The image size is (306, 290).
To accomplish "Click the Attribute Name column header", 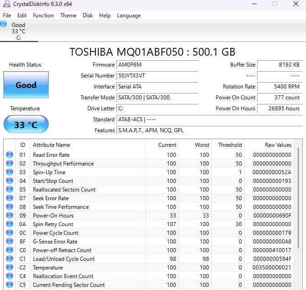I will coord(52,145).
